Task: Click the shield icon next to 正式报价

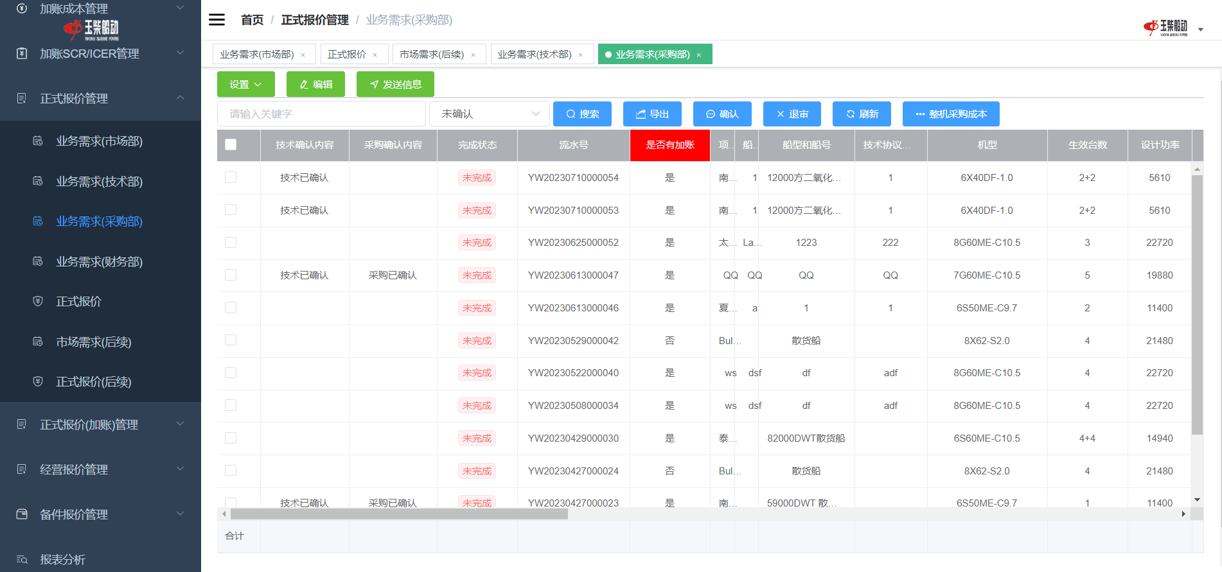Action: click(x=38, y=301)
